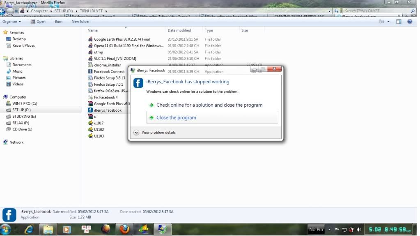Viewport: 420px width, 236px height.
Task: Open the Organize dropdown menu
Action: 11,21
